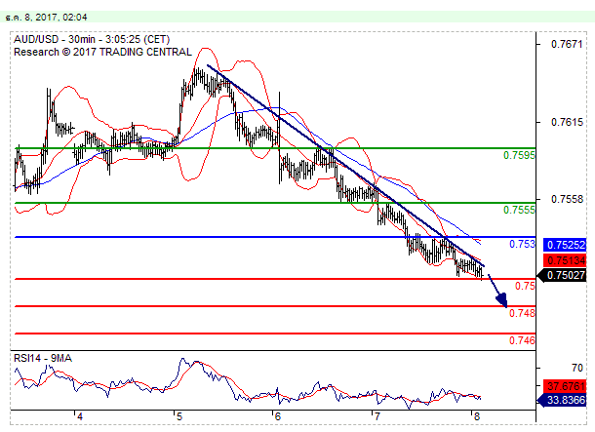Click the black 0.75027 current price tag
Viewport: 595px width, 432px height.
(562, 275)
